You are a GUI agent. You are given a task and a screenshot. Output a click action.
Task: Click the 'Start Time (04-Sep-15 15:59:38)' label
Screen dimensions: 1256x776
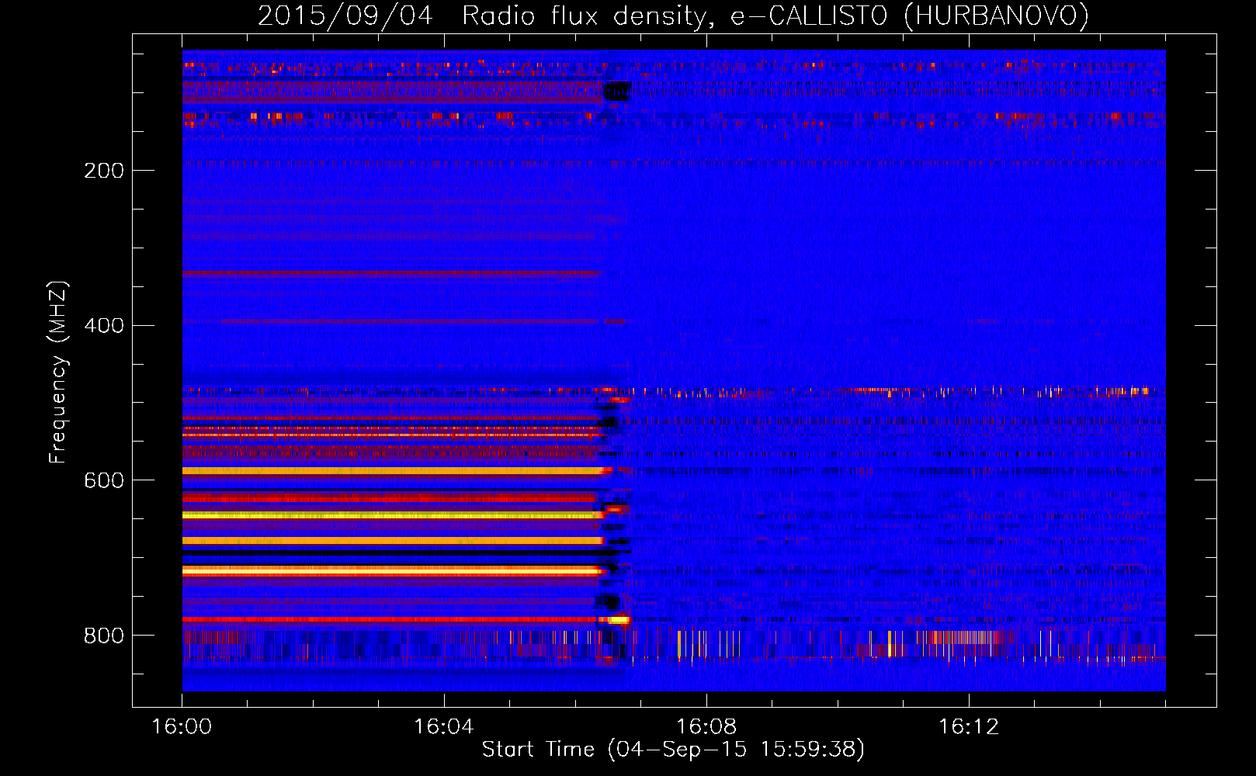coord(673,750)
